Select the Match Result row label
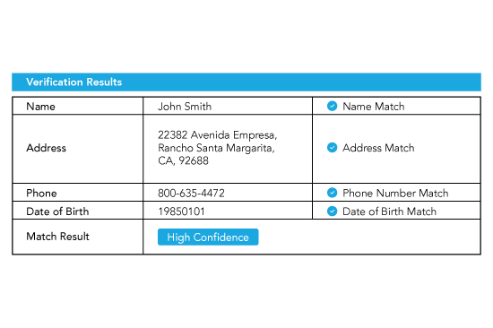This screenshot has width=493, height=328. click(x=58, y=237)
